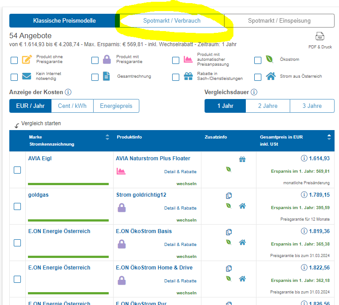The image size is (339, 305).
Task: Open Detail & Rabatte for ÖkoStrom Home & Drive
Action: [180, 281]
